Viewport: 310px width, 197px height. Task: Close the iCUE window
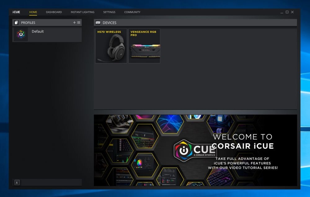click(292, 12)
